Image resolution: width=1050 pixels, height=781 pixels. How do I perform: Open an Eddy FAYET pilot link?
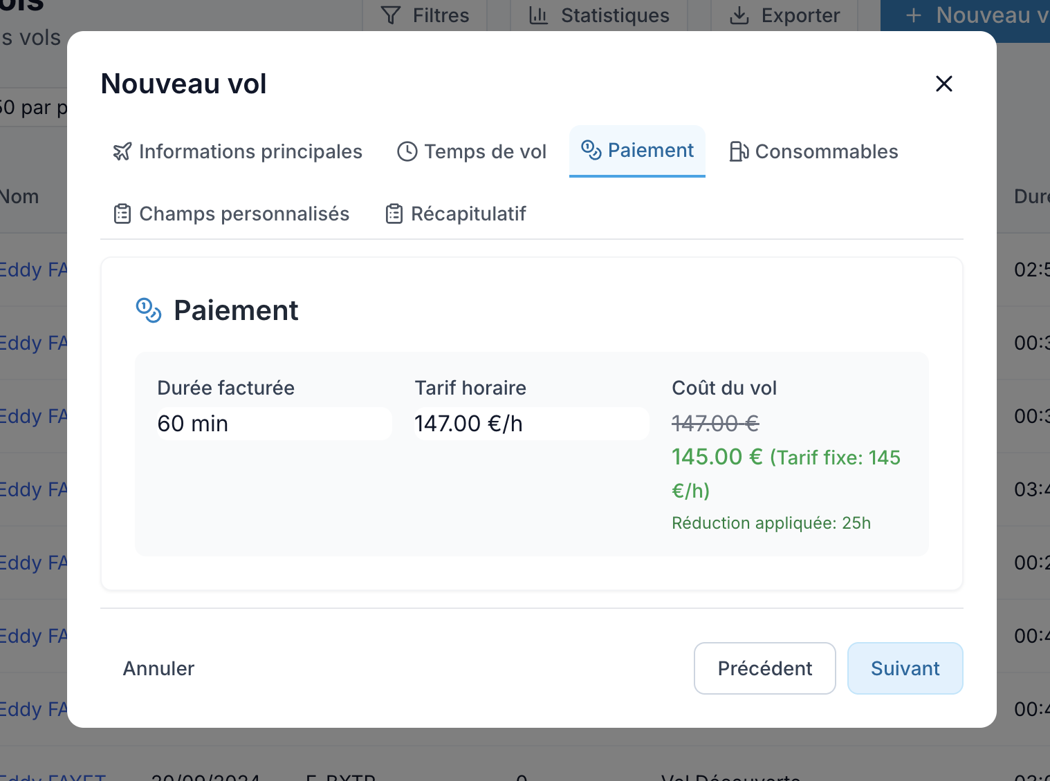pos(31,270)
